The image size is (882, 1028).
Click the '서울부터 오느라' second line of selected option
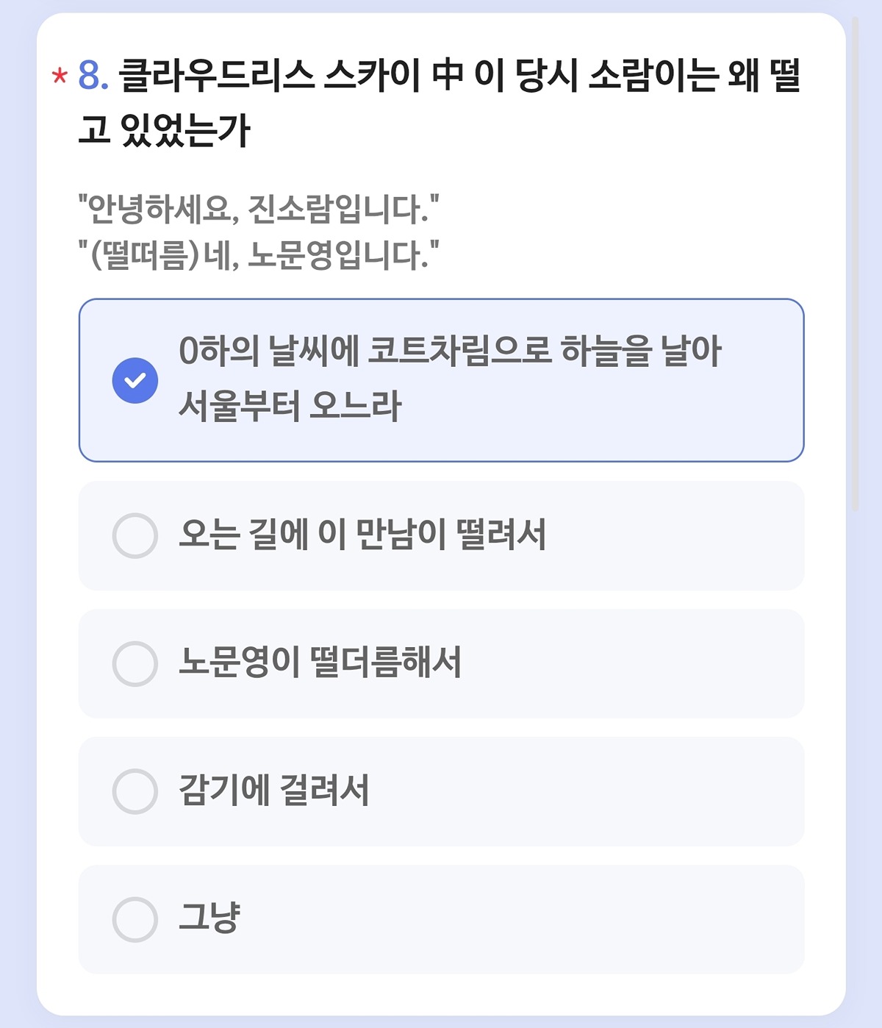tap(290, 406)
